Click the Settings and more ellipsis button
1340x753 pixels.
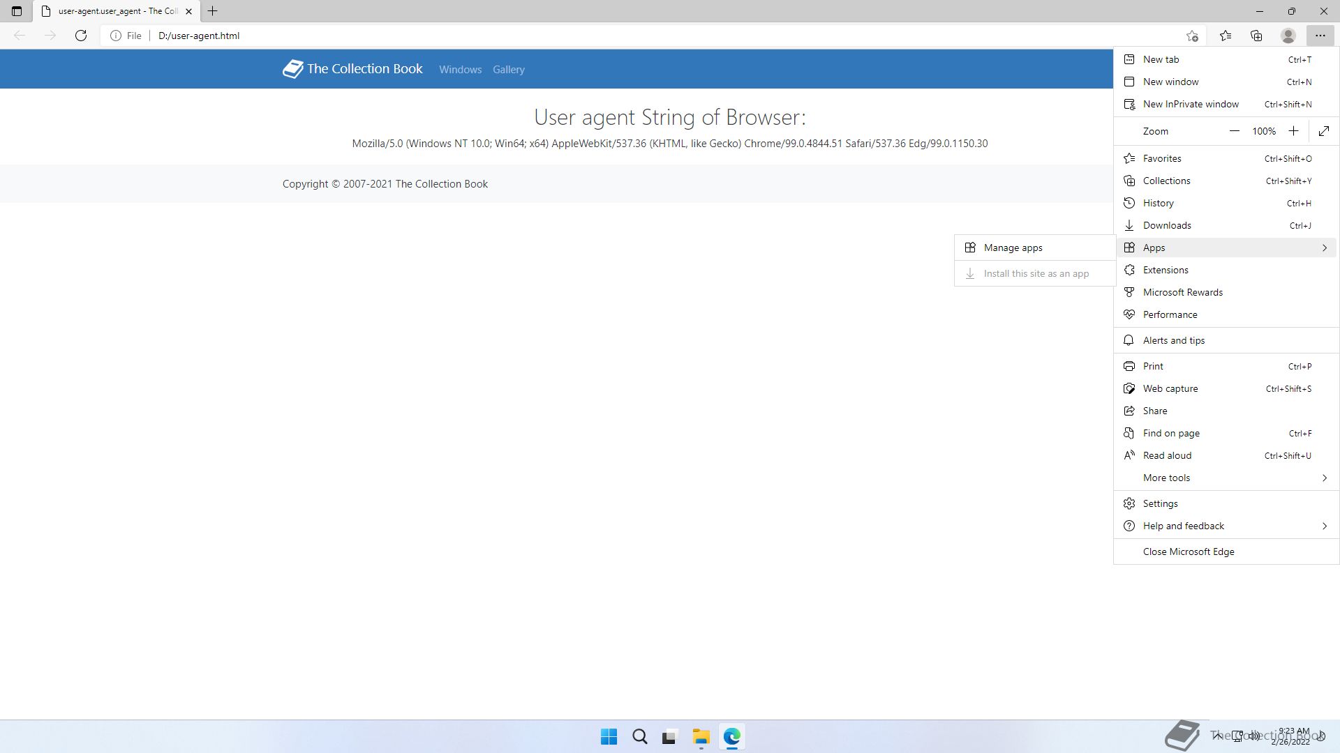pos(1320,36)
